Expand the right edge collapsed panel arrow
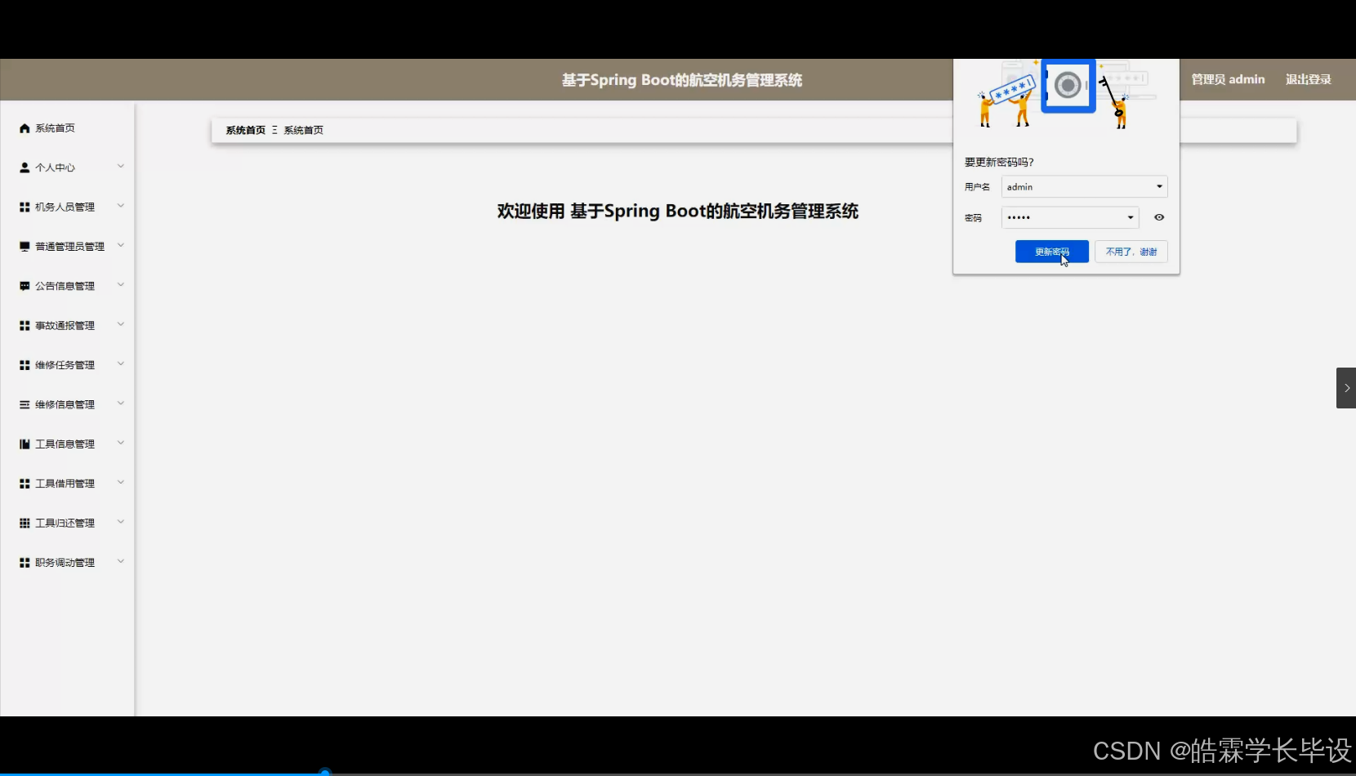Image resolution: width=1356 pixels, height=776 pixels. 1345,387
